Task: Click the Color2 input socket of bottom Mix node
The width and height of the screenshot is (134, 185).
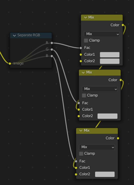Action: point(76,174)
